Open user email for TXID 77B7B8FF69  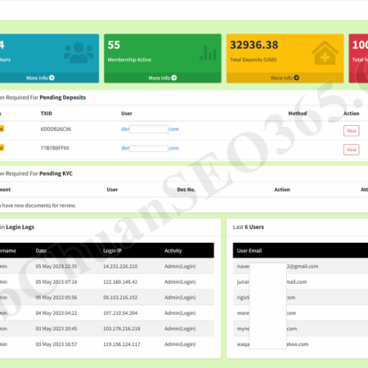click(x=150, y=148)
